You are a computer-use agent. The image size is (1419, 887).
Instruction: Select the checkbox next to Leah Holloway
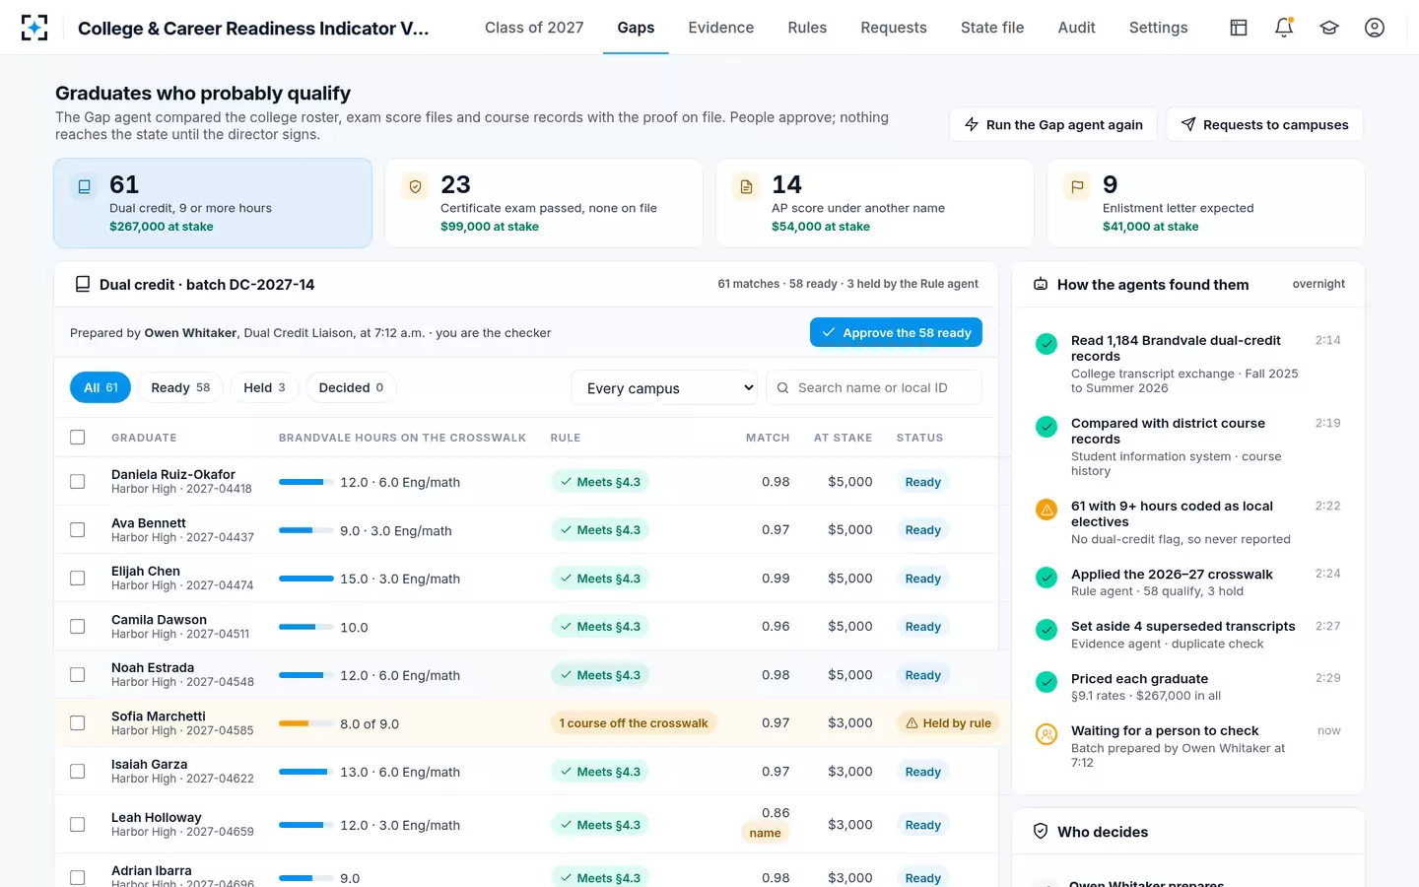(x=78, y=825)
